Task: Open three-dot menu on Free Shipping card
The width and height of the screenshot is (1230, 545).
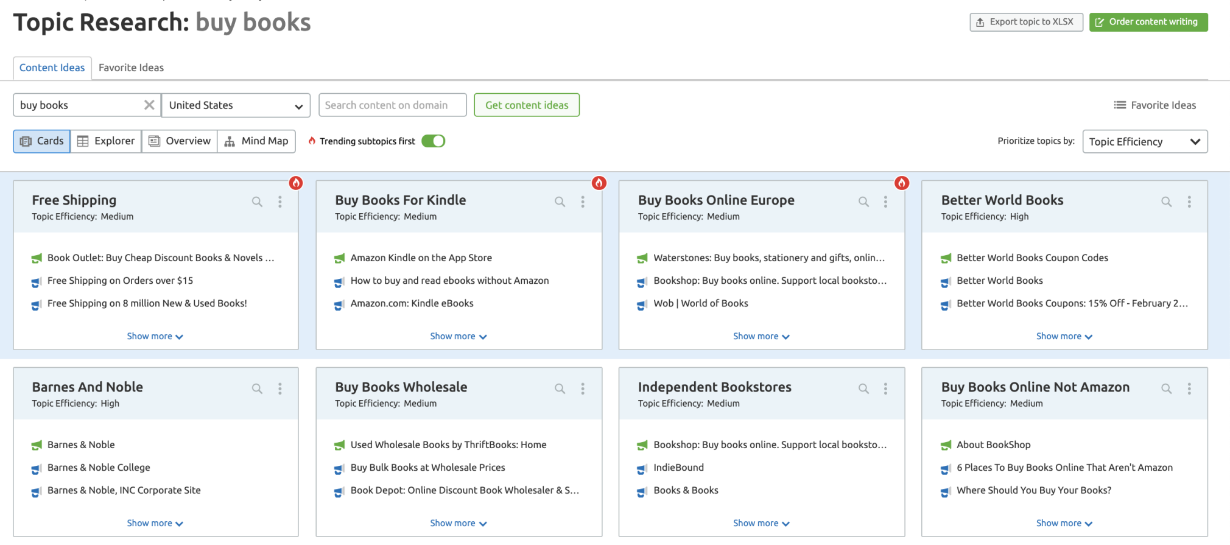Action: point(280,202)
